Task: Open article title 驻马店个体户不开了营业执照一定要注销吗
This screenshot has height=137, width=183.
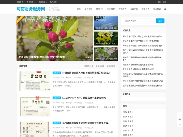Action: tap(84, 98)
